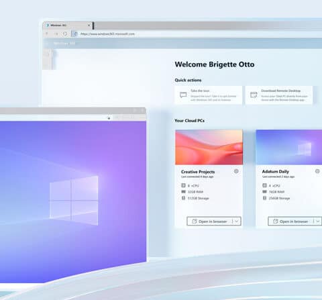
Task: Click the 16GB RAM text
Action: pos(276,192)
